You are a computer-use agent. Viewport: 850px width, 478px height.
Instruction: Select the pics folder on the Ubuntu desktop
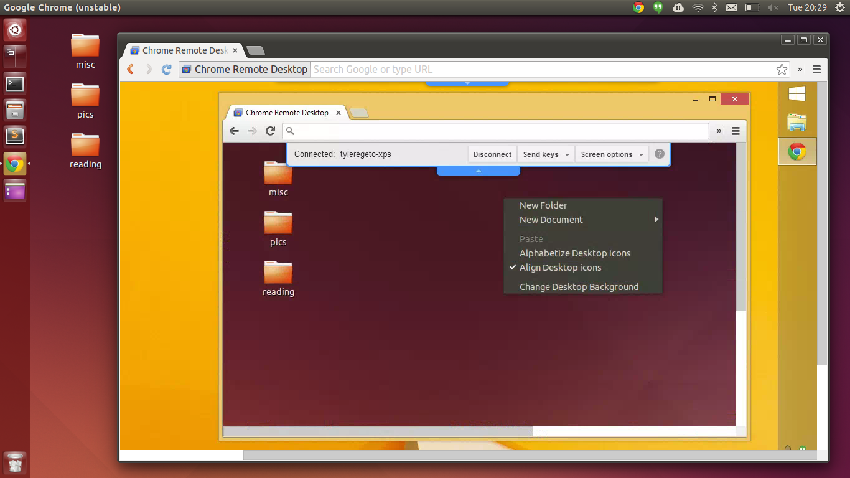(85, 101)
